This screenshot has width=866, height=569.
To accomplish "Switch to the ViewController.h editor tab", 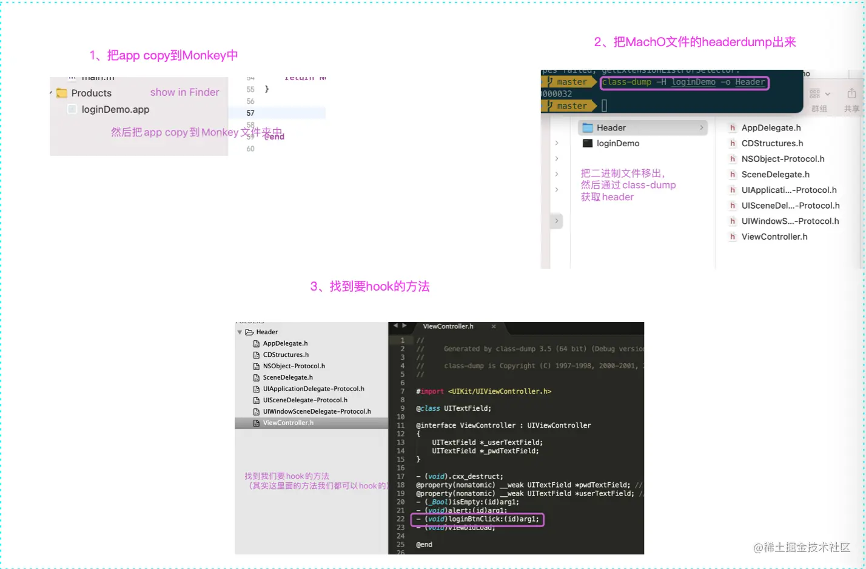I will click(x=448, y=326).
